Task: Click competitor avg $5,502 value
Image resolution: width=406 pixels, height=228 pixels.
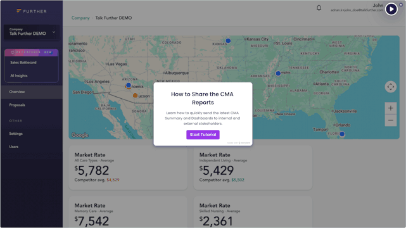Action: point(238,180)
